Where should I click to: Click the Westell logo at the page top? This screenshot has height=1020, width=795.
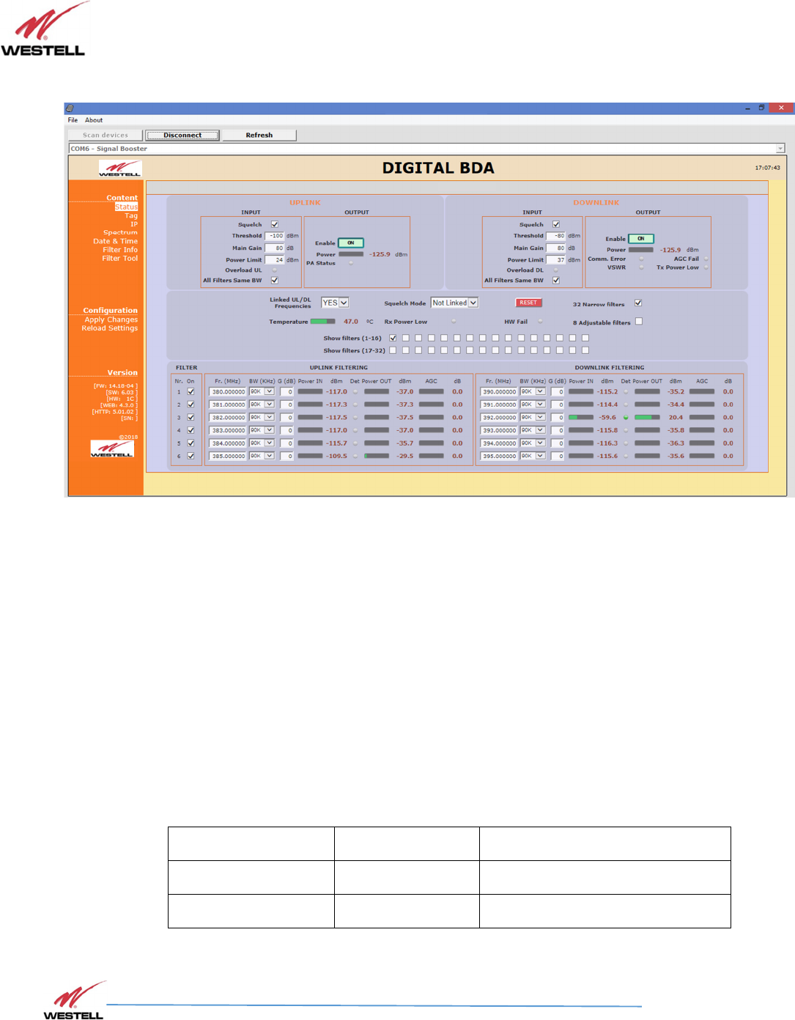(x=44, y=29)
